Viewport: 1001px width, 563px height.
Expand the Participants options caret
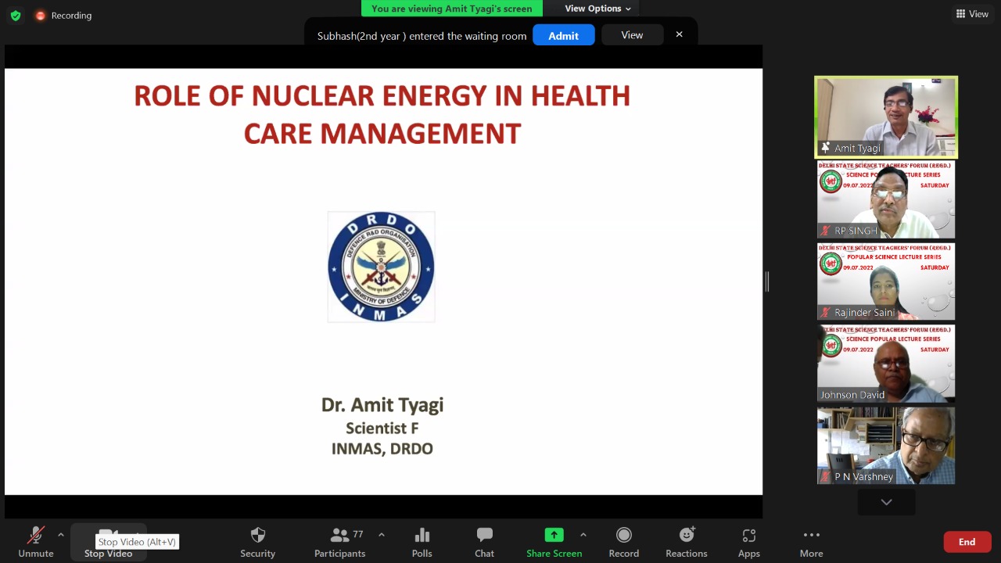(x=382, y=535)
